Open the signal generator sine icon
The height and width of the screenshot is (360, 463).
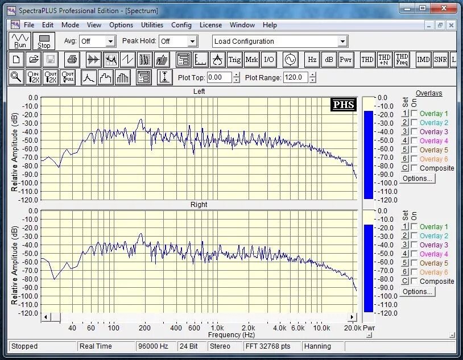(x=290, y=60)
